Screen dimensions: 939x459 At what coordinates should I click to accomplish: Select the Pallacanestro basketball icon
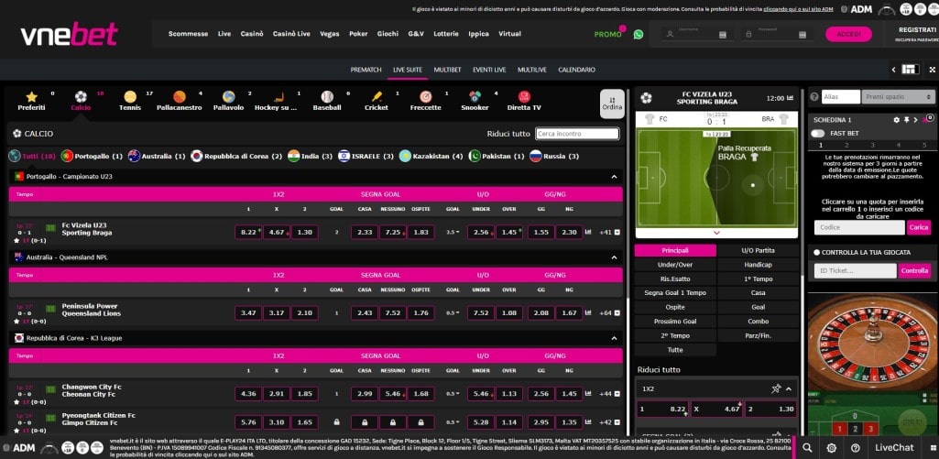[x=180, y=97]
